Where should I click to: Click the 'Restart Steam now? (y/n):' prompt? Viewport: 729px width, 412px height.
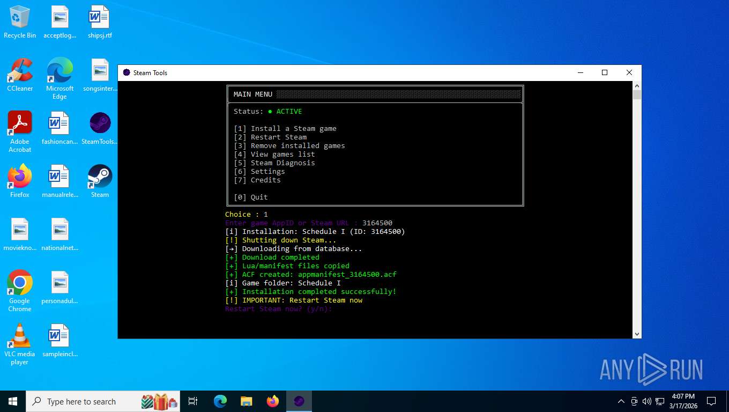click(x=279, y=308)
